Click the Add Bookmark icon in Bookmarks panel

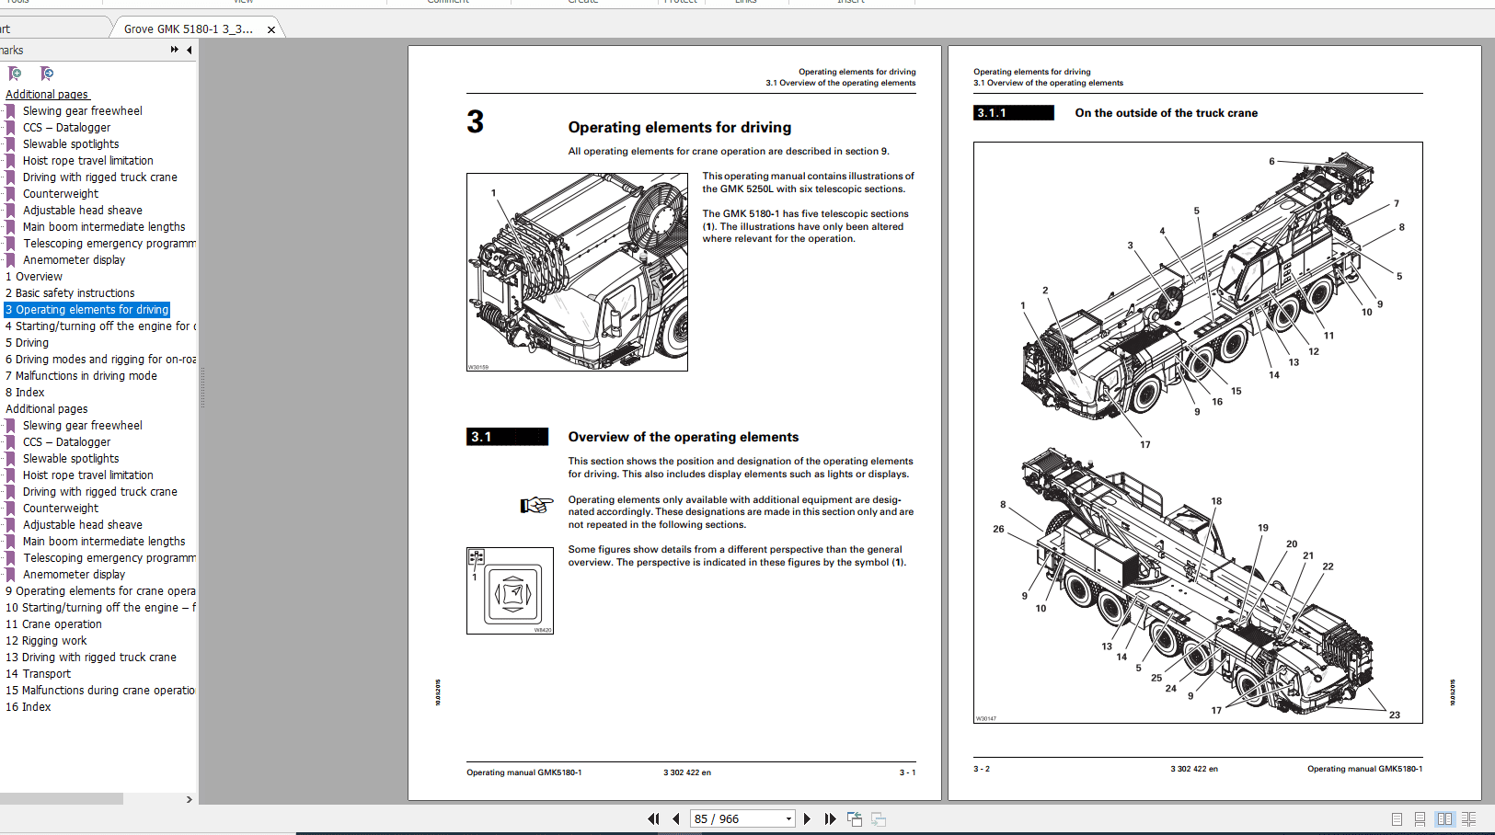pos(14,72)
